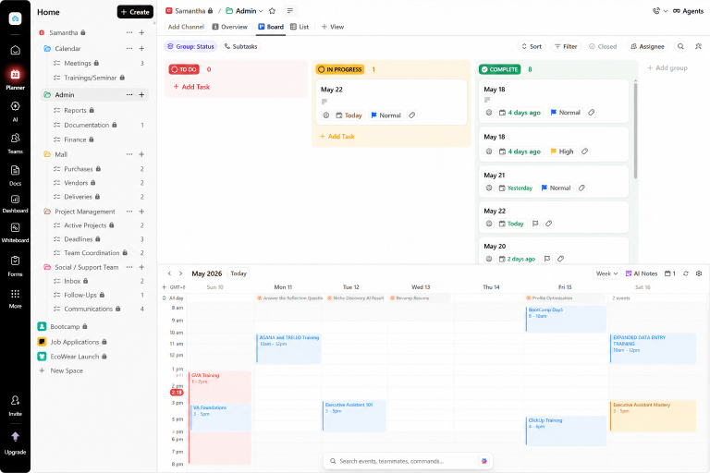Open the Deadlines list
The height and width of the screenshot is (473, 710).
(x=79, y=239)
